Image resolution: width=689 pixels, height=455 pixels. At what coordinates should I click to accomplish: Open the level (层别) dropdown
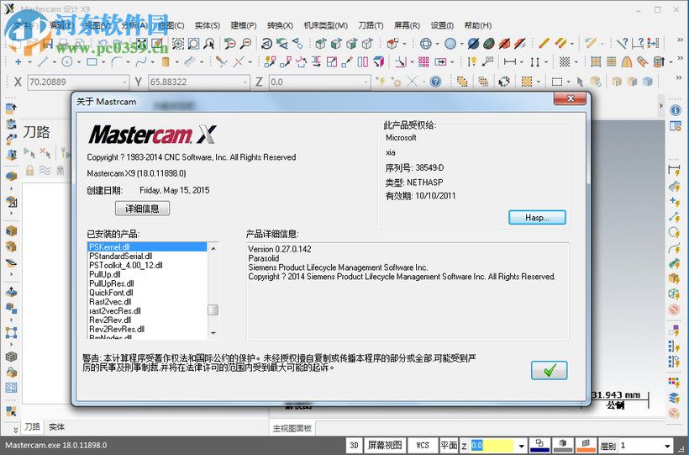point(667,446)
